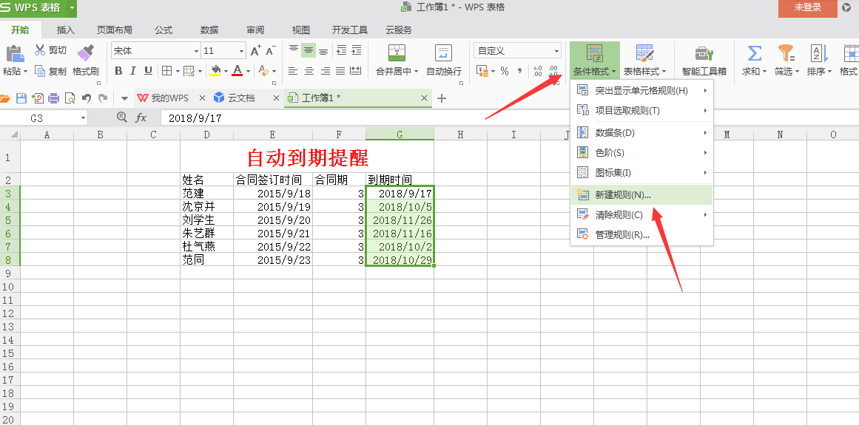Select cell containing 范建
The width and height of the screenshot is (859, 425).
207,193
